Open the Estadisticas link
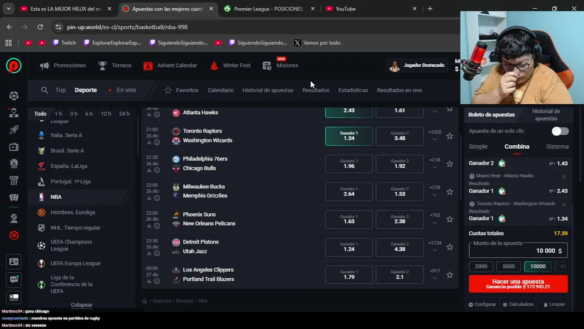The width and height of the screenshot is (584, 329). 353,90
